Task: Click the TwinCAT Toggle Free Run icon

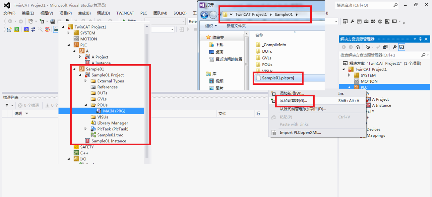Action: [x=47, y=29]
